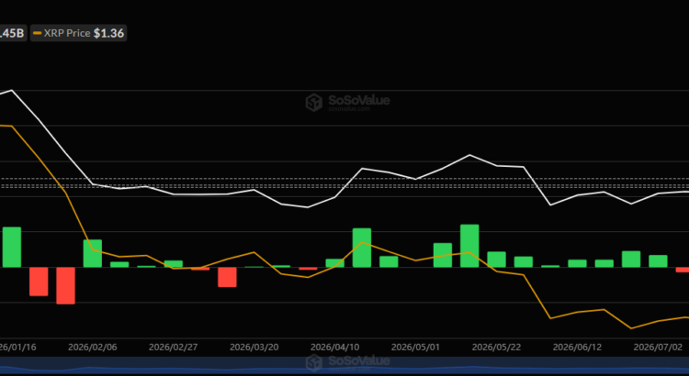Viewport: 689px width, 376px height.
Task: Click the 2026/06/12 date label
Action: [577, 348]
